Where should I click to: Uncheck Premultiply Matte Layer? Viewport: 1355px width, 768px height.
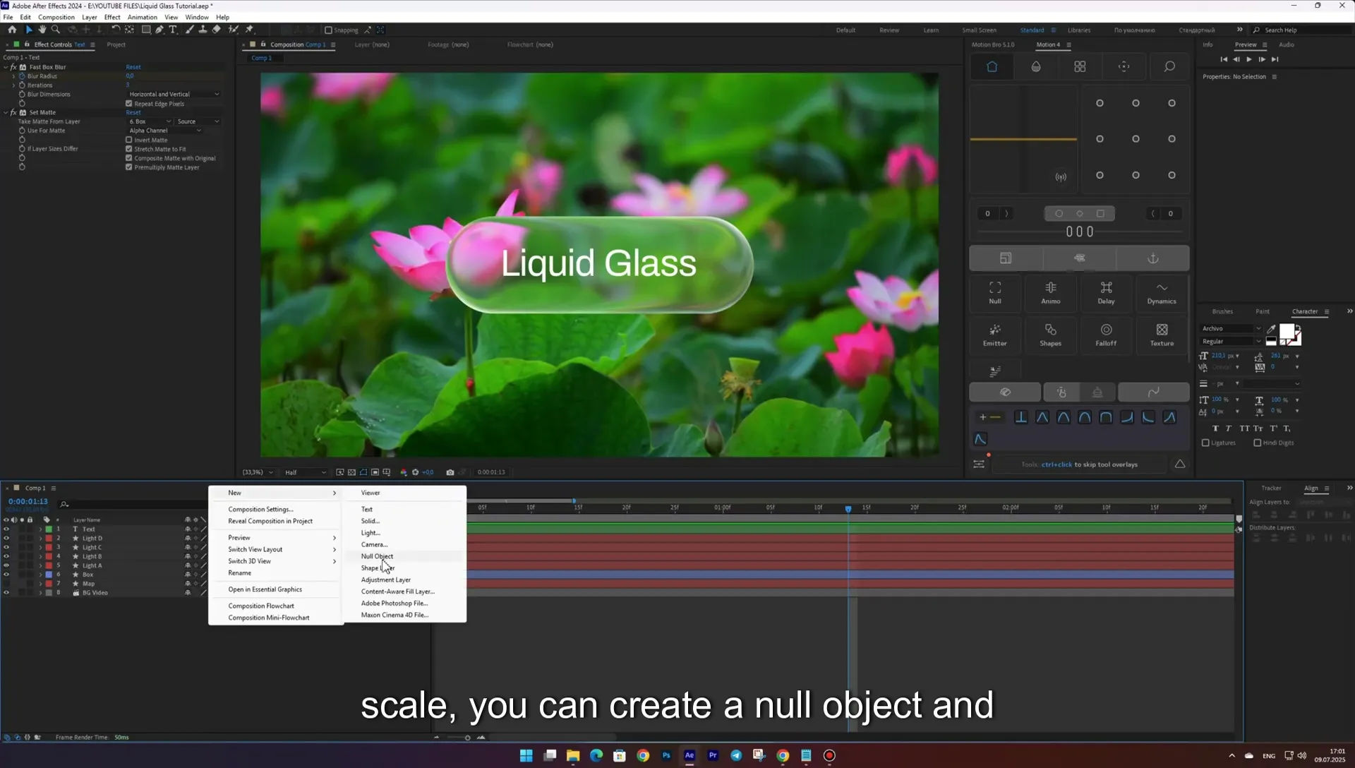click(129, 167)
